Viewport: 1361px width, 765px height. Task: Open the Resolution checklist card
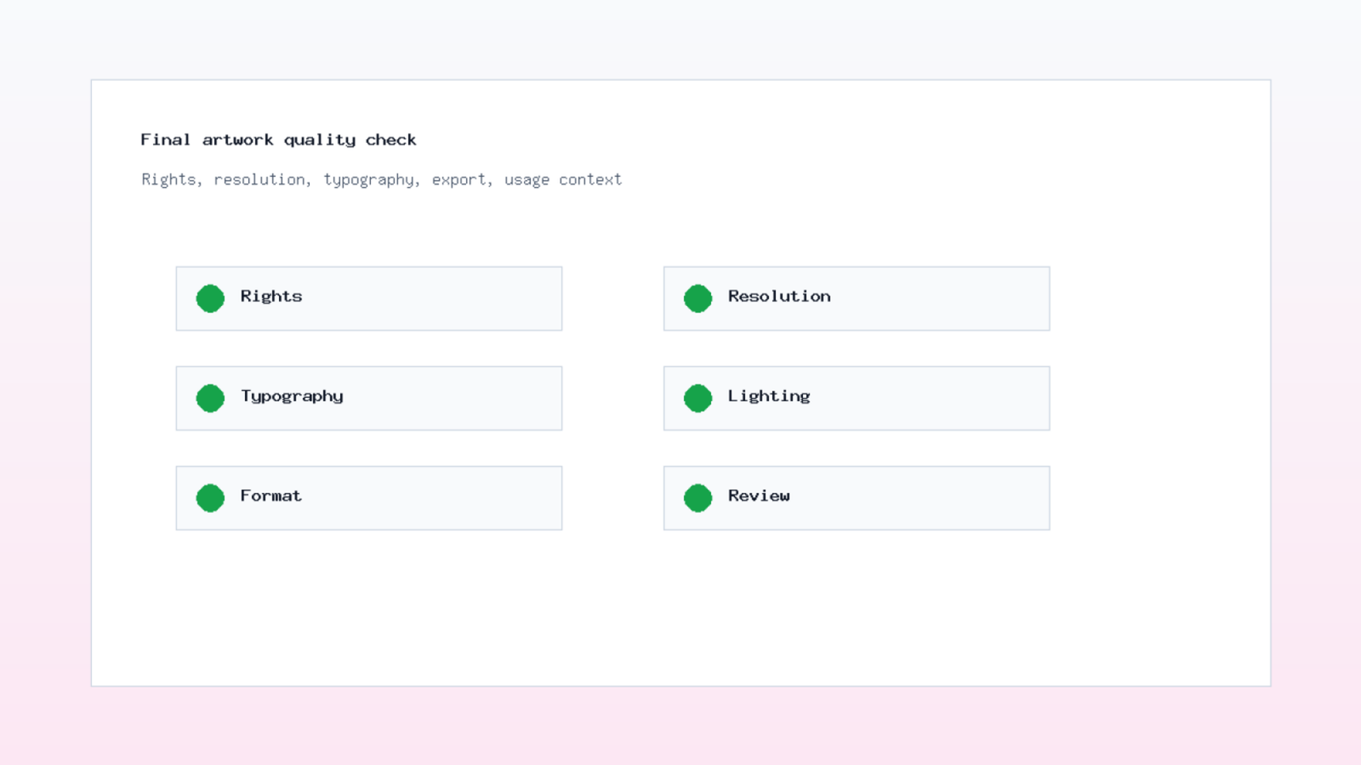(857, 298)
